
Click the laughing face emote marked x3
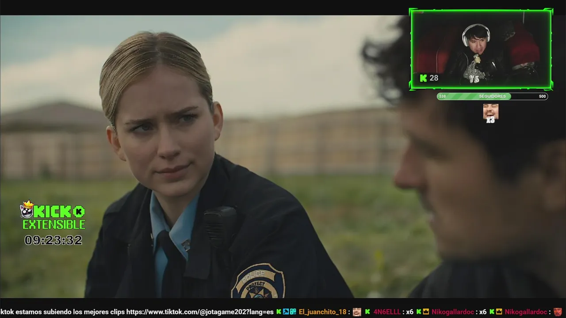point(490,113)
